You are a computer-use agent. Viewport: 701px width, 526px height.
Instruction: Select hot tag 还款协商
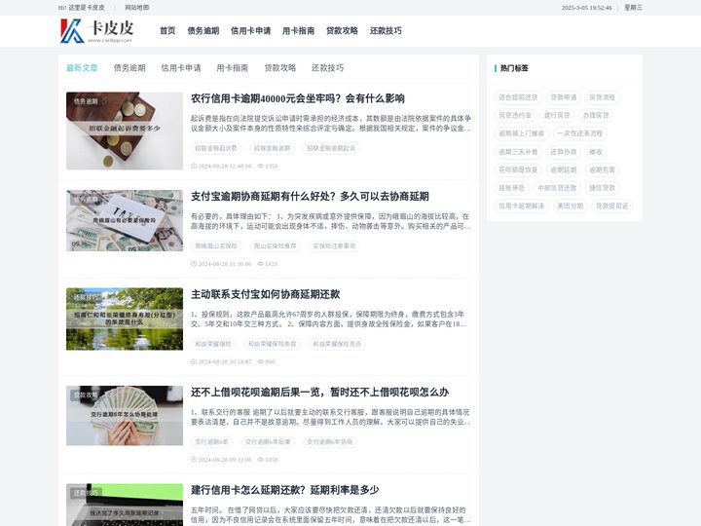pyautogui.click(x=564, y=152)
